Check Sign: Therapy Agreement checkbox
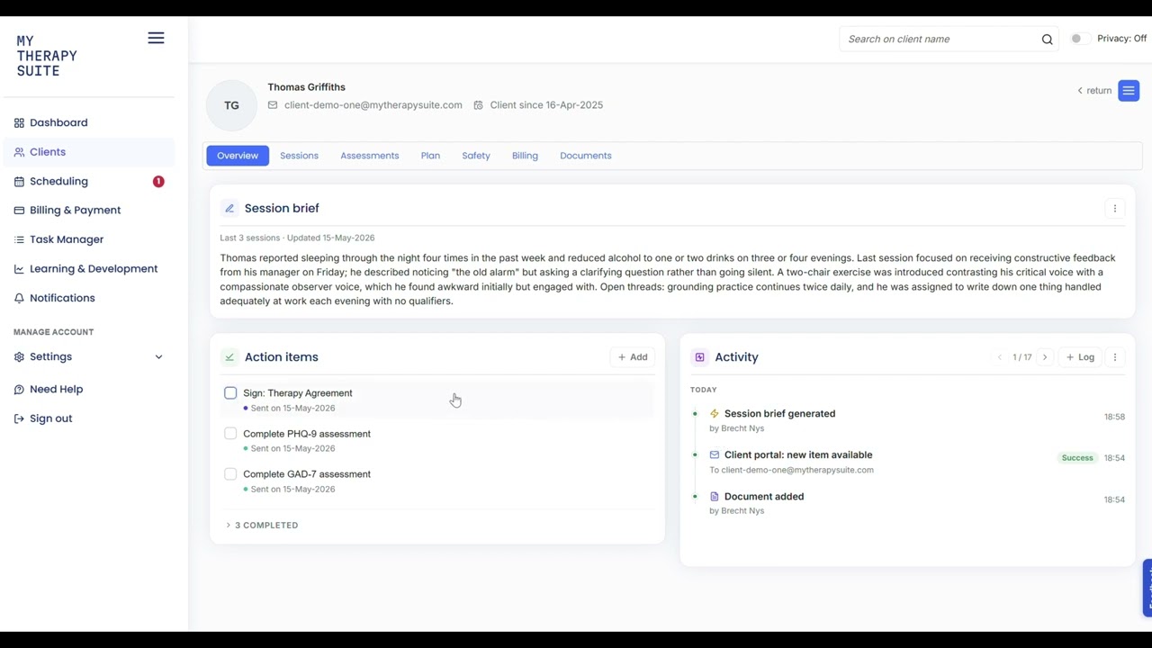This screenshot has height=648, width=1152. tap(230, 393)
